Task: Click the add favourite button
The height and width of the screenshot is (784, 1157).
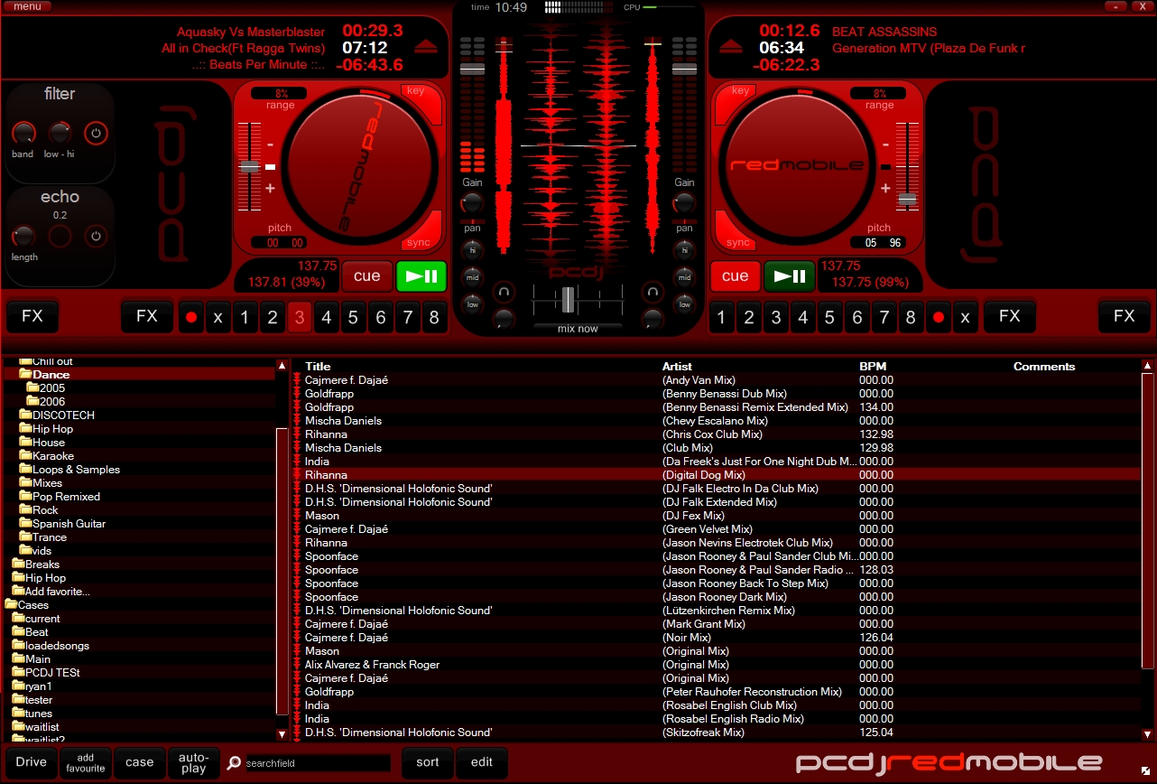Action: (x=86, y=763)
